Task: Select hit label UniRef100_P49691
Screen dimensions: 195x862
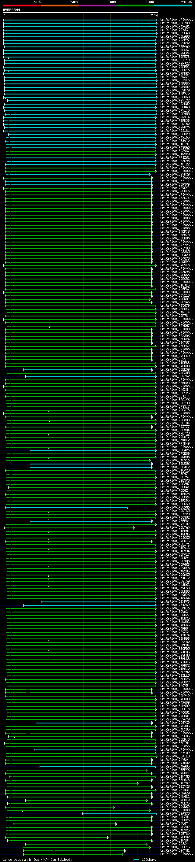Action: [175, 26]
